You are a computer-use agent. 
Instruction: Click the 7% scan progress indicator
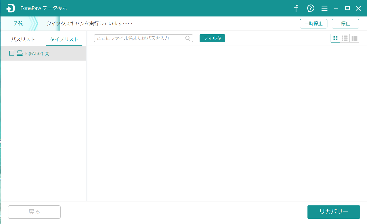tap(19, 23)
